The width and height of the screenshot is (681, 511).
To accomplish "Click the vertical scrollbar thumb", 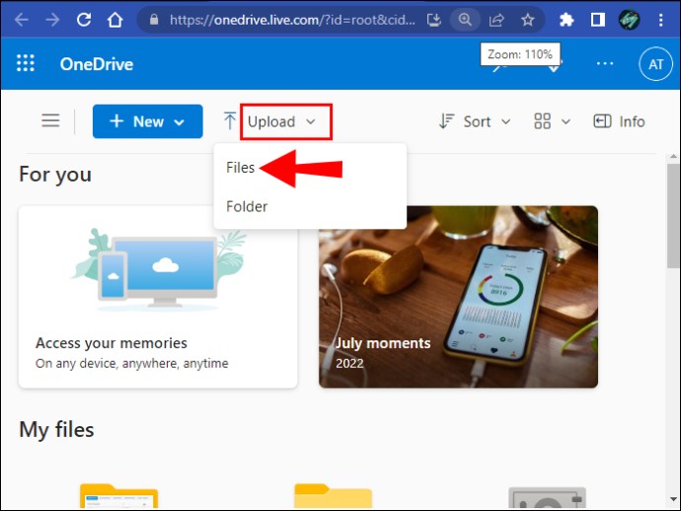I will pos(673,215).
